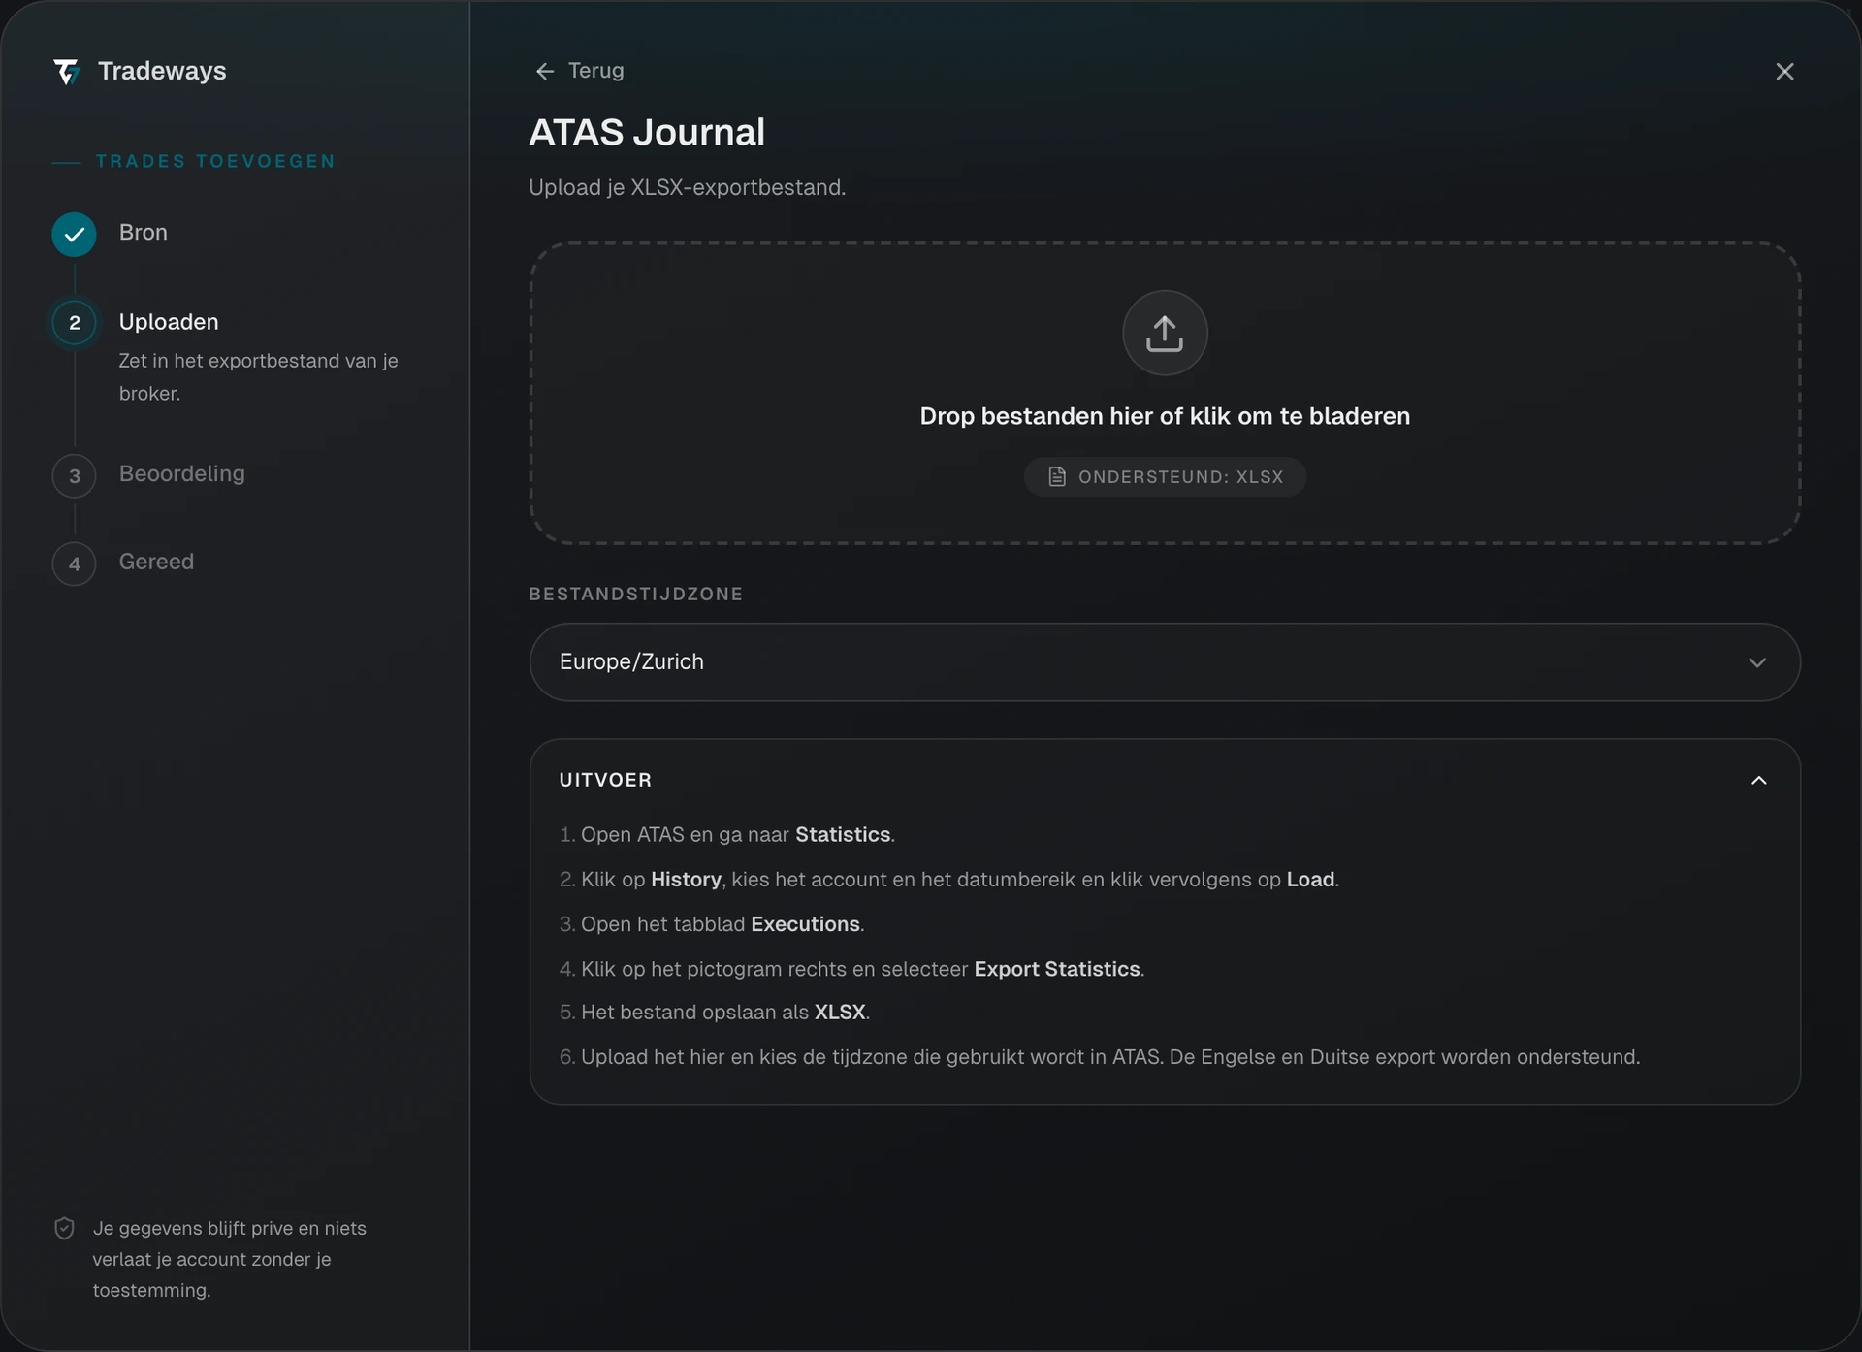Screen dimensions: 1862x1352
Task: Click instruction step mentioning Statistics
Action: (727, 835)
